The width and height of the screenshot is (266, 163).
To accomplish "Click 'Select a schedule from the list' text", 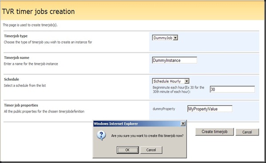I will point(25,85).
